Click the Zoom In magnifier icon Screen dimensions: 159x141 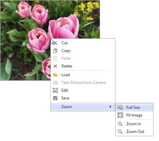[x=120, y=124]
